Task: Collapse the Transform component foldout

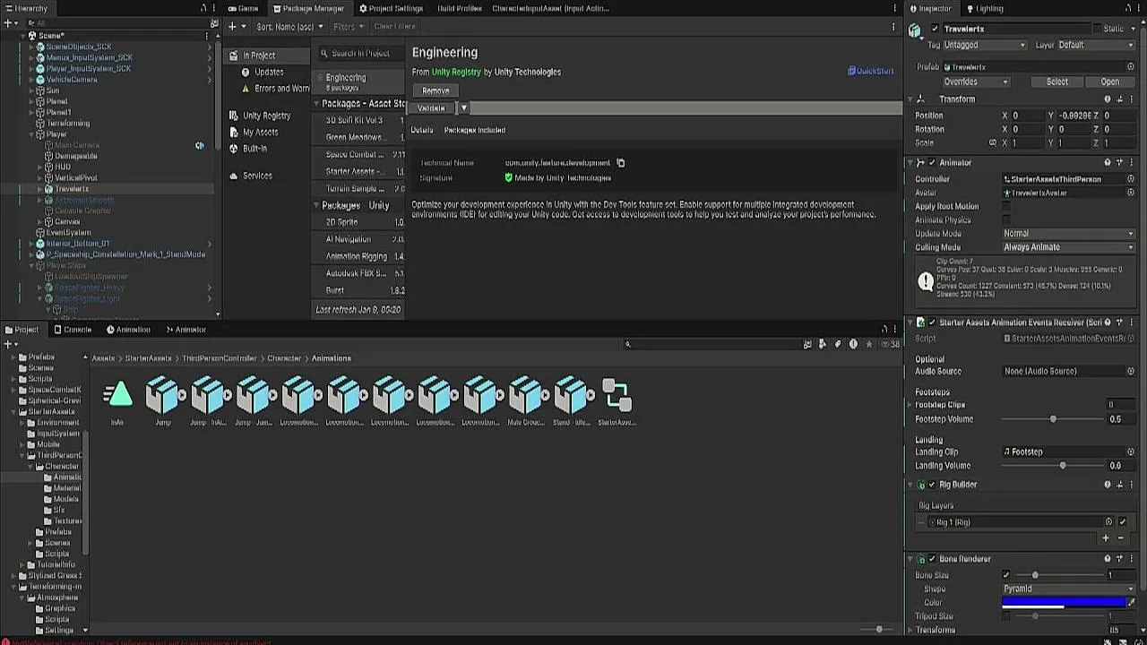Action: click(912, 99)
